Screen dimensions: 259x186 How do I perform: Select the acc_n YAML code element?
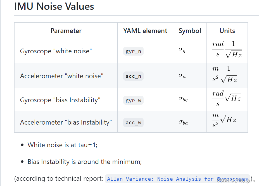coord(133,76)
